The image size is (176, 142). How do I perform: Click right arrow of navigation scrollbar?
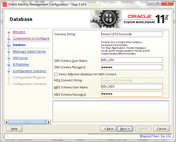[x=48, y=122]
